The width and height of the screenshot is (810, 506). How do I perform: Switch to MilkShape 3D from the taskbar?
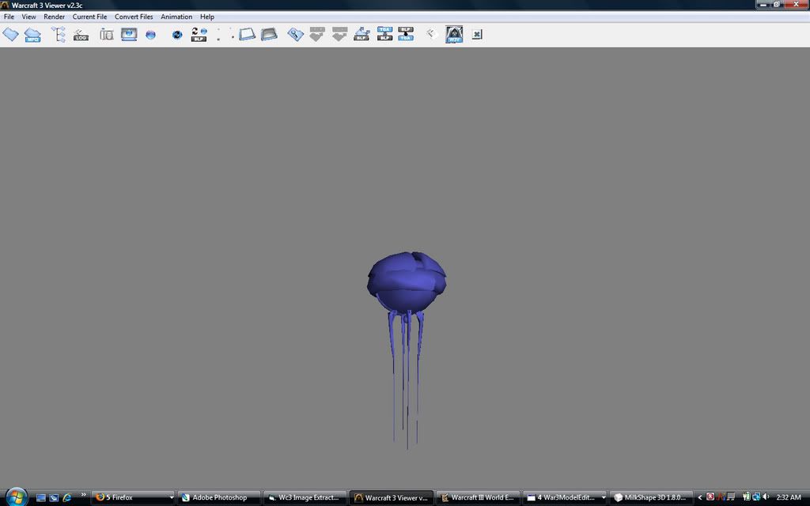coord(651,498)
